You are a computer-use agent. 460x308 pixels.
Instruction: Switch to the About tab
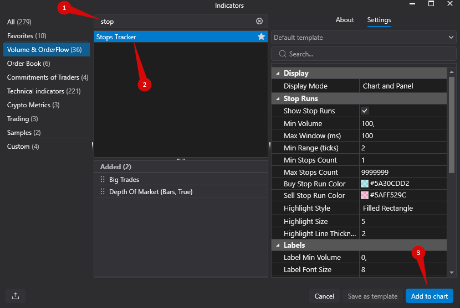pyautogui.click(x=345, y=20)
